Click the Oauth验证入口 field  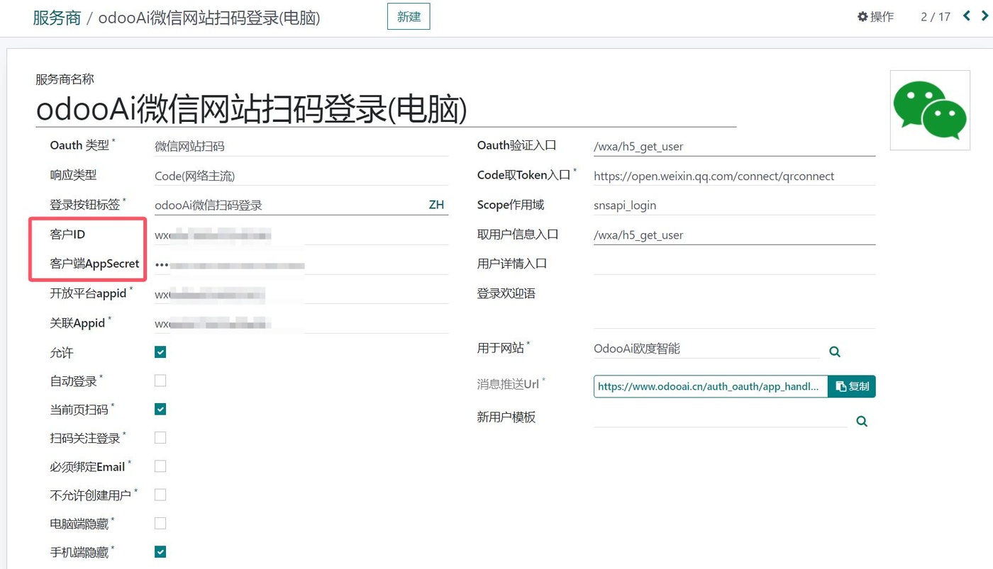(x=734, y=146)
